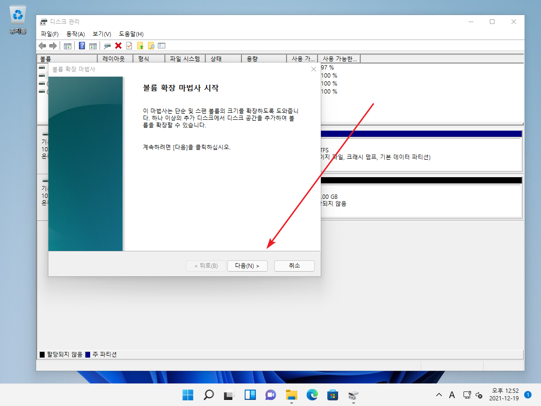Viewport: 541px width, 406px height.
Task: Close the 볼륨 확장 마법사 dialog
Action: click(x=314, y=69)
